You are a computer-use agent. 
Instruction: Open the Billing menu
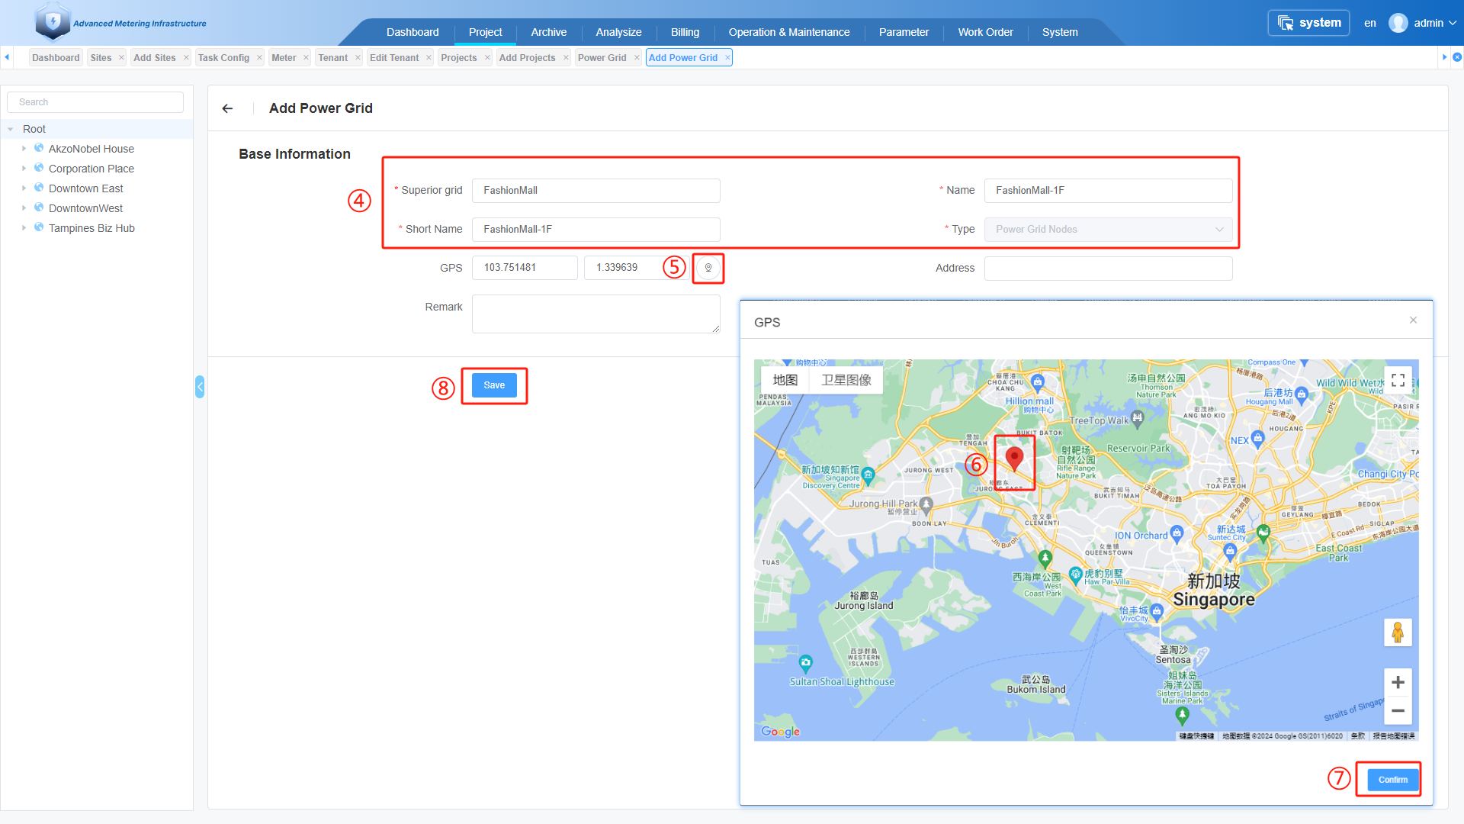(x=685, y=32)
